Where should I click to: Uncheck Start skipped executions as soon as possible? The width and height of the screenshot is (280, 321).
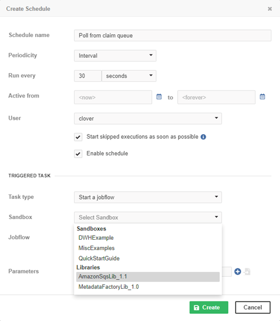78,137
